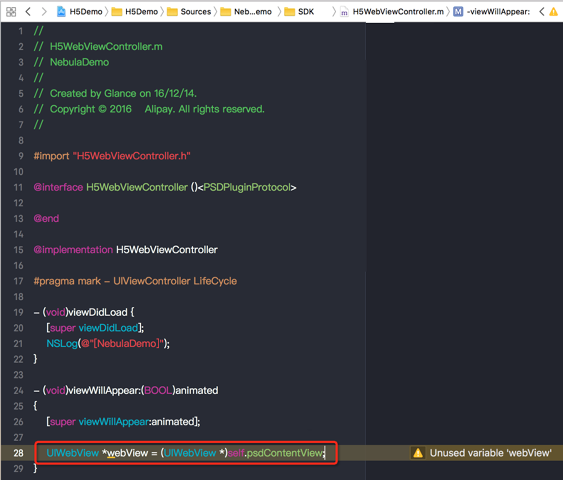Click the M method icon in breadcrumb
This screenshot has height=480, width=563.
coord(458,11)
